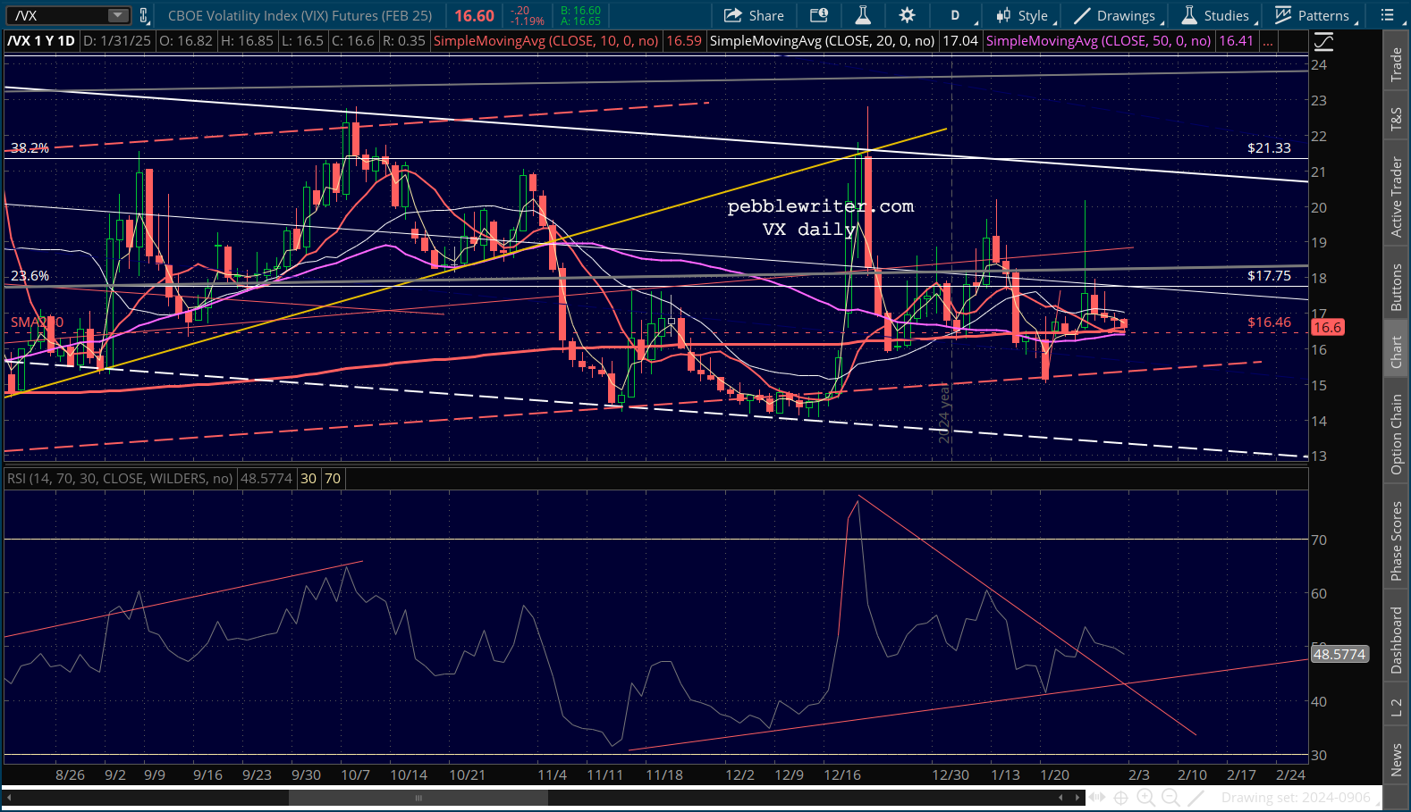Click the flask analysis icon
The height and width of the screenshot is (812, 1411).
[x=863, y=15]
